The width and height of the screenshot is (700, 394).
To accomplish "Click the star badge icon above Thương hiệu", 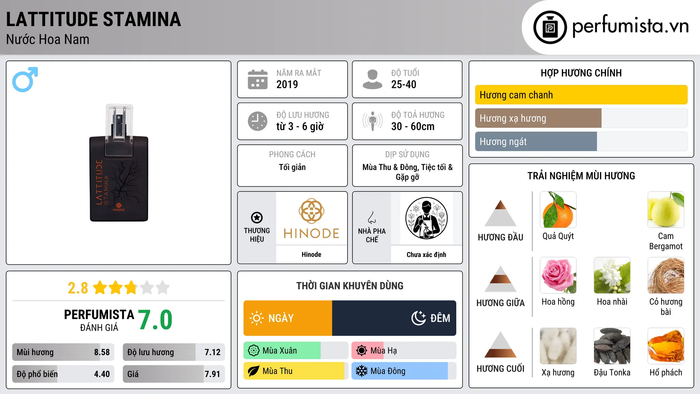I will coord(257,218).
